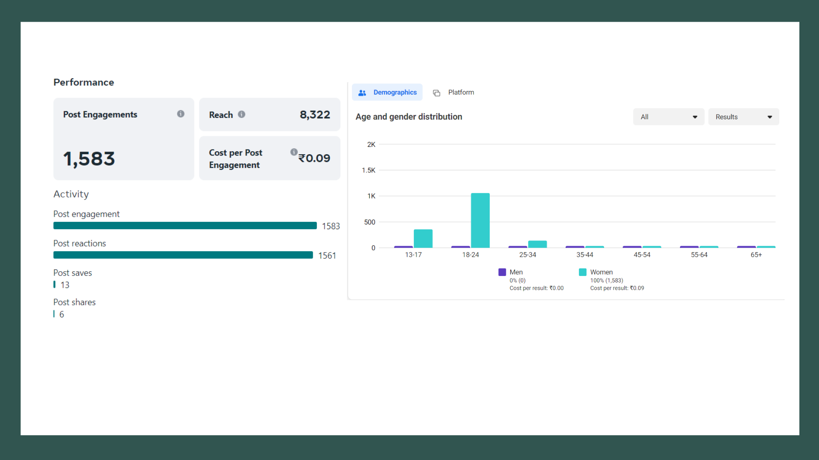Click Men cost per result ₹0.00
819x460 pixels.
(x=537, y=288)
